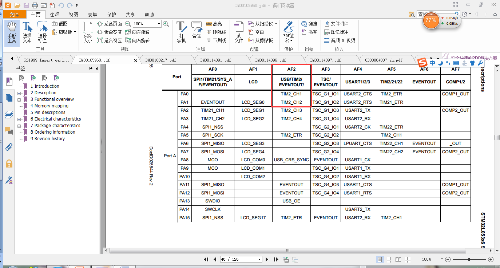The height and width of the screenshot is (268, 500).
Task: Switch to the CD00004037_zh.pdf document tab
Action: 384,60
